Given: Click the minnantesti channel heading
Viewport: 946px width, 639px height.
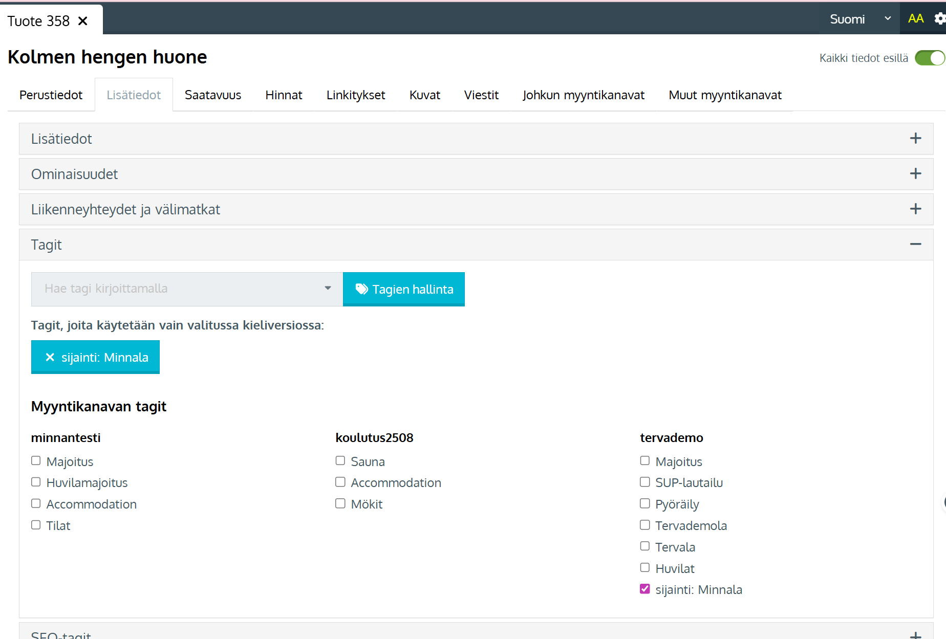Looking at the screenshot, I should pos(66,438).
